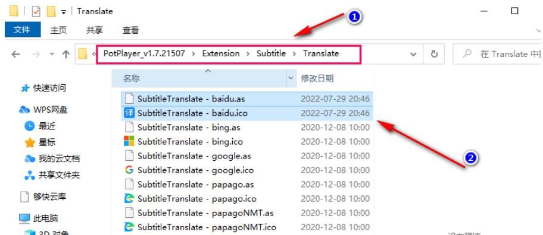Click the WPS网盘 cloud icon

(x=24, y=110)
